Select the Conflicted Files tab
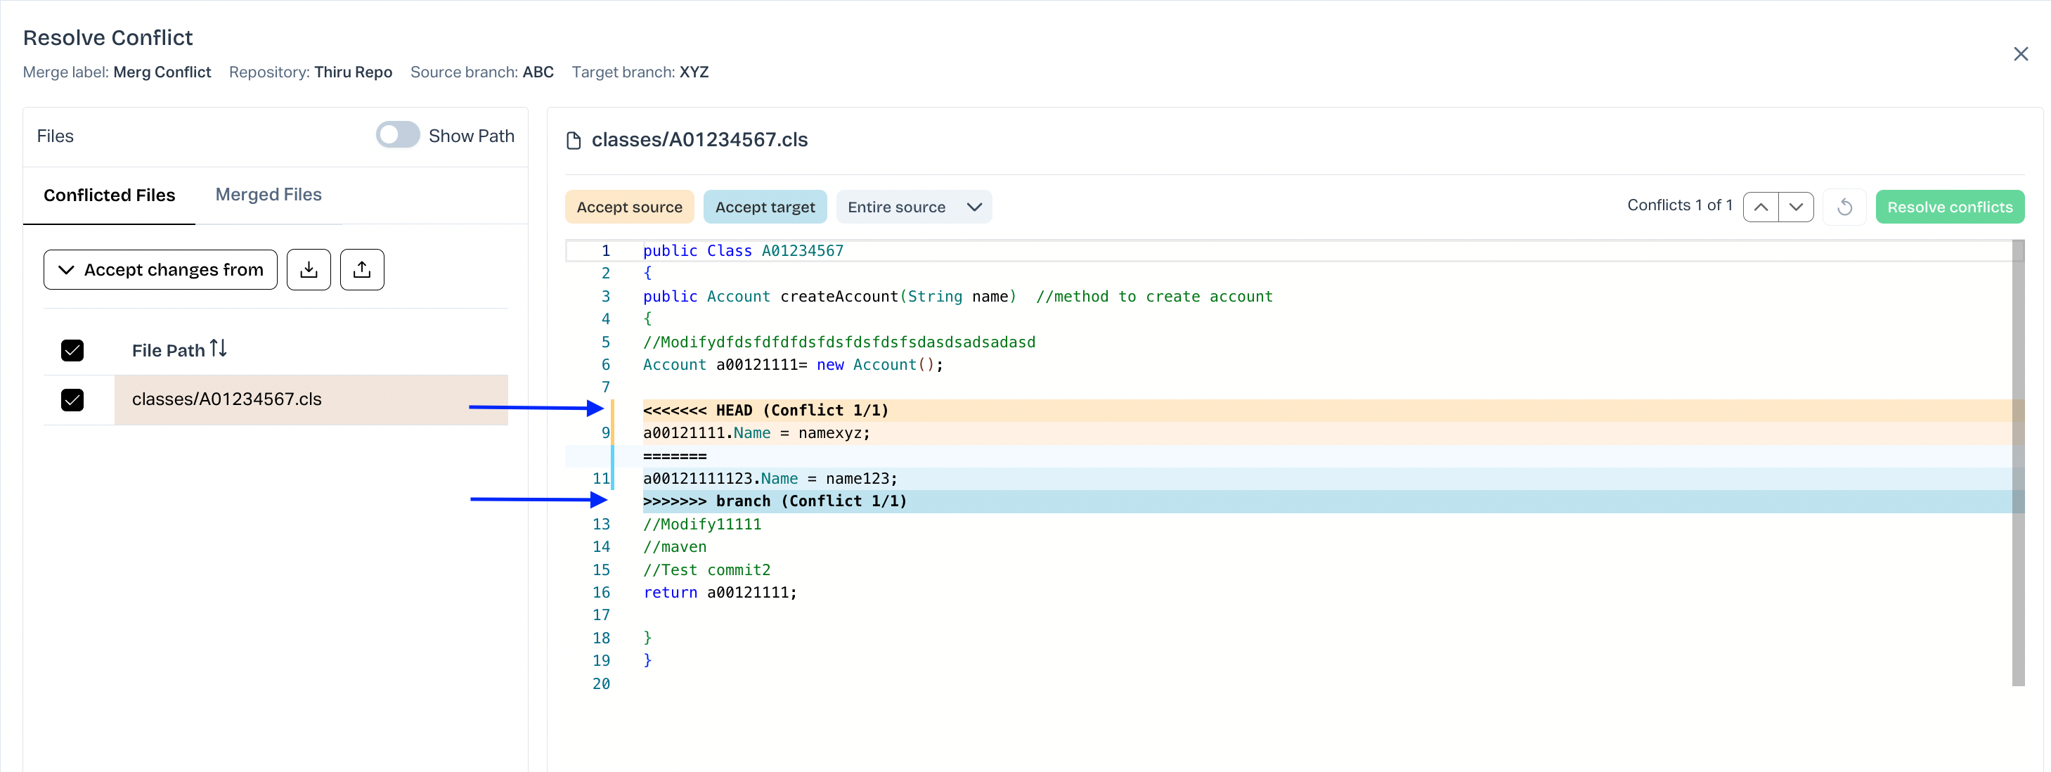 [x=109, y=195]
